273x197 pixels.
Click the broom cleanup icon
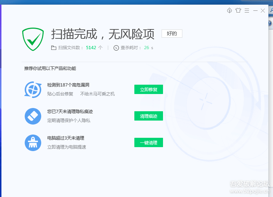pos(33,142)
